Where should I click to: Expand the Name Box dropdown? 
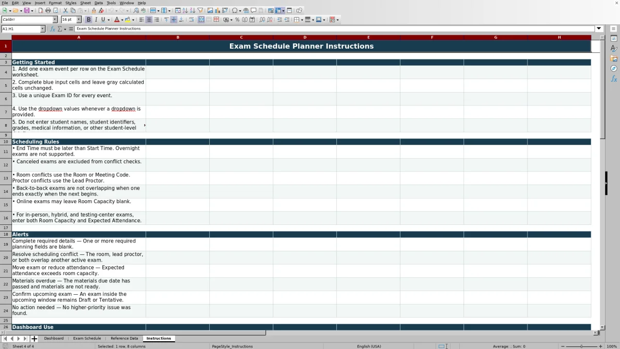point(43,29)
